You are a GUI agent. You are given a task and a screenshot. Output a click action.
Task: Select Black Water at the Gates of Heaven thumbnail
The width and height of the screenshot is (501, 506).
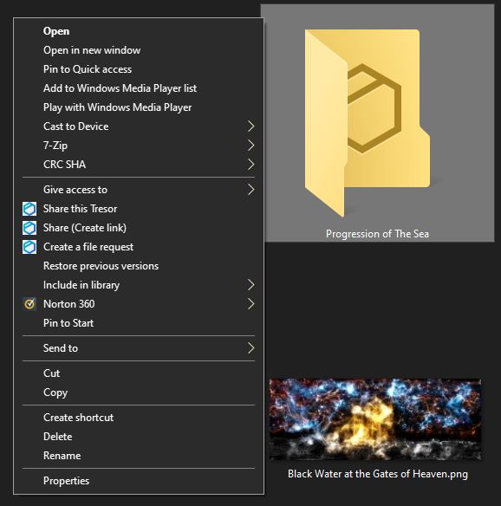point(375,419)
